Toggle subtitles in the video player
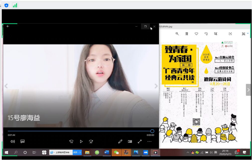Image resolution: width=252 pixels, height=160 pixels. (23, 141)
